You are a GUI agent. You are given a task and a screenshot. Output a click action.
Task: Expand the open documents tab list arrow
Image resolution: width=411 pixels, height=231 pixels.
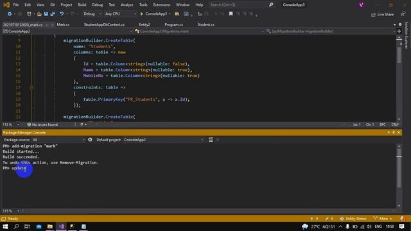(394, 24)
